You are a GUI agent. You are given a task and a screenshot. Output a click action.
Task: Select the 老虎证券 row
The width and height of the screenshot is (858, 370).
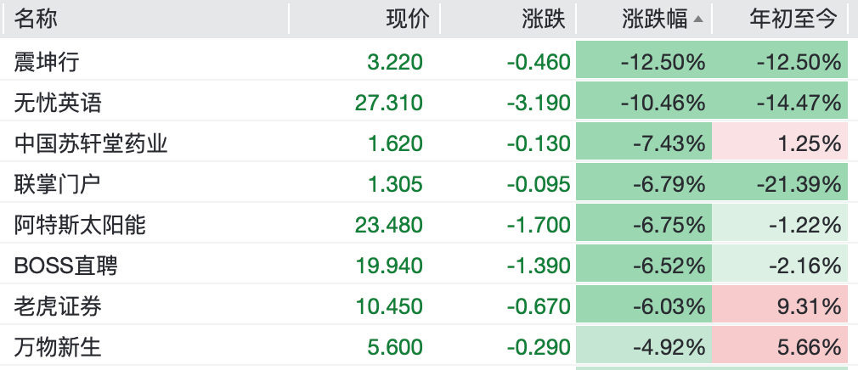pos(58,306)
